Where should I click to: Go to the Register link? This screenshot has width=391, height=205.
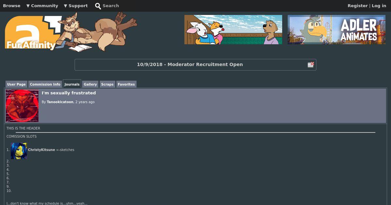(x=357, y=6)
